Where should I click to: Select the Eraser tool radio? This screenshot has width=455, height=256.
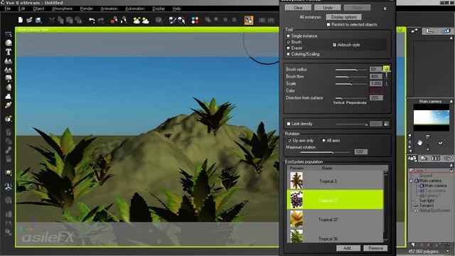289,48
